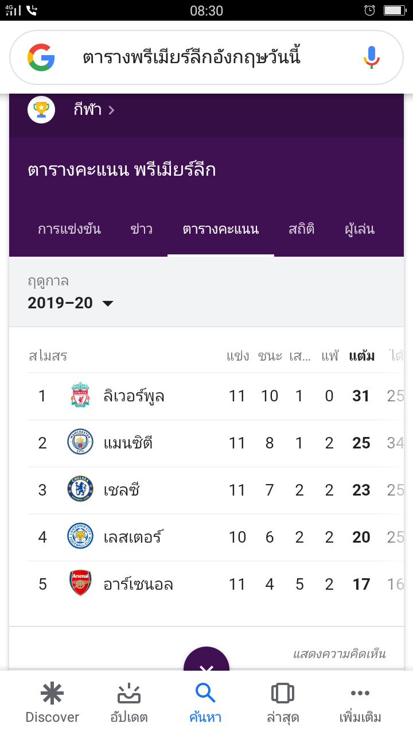The height and width of the screenshot is (735, 413).
Task: Open the เพิ่มเติม more menu
Action: click(360, 703)
